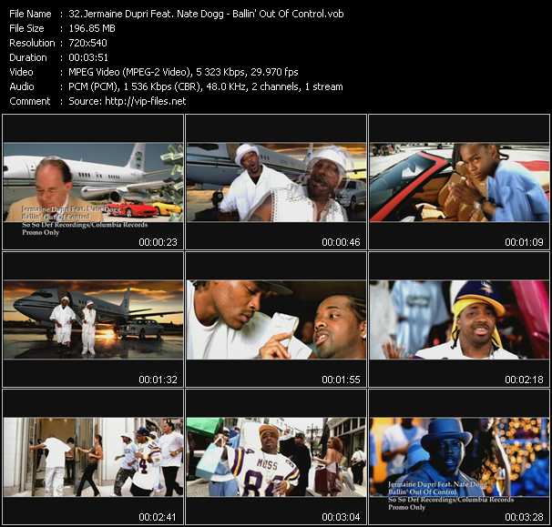Click the File Name label
This screenshot has height=527, width=552.
[30, 14]
